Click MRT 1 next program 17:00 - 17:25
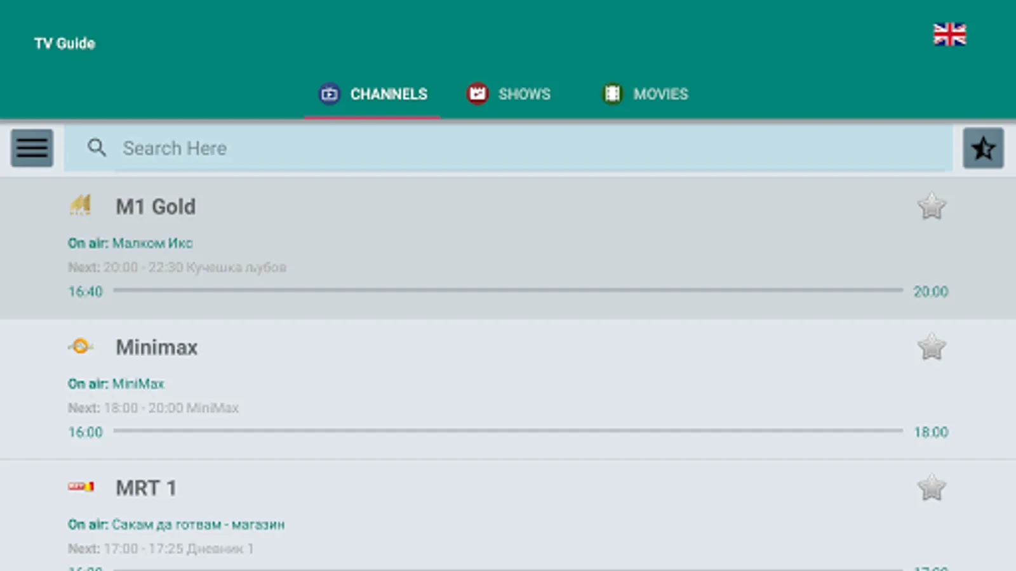1016x571 pixels. pyautogui.click(x=161, y=549)
